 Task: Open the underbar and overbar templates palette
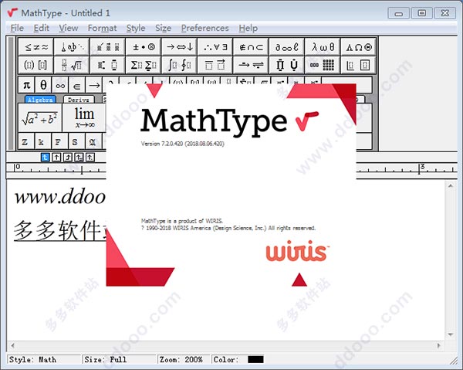tap(215, 65)
